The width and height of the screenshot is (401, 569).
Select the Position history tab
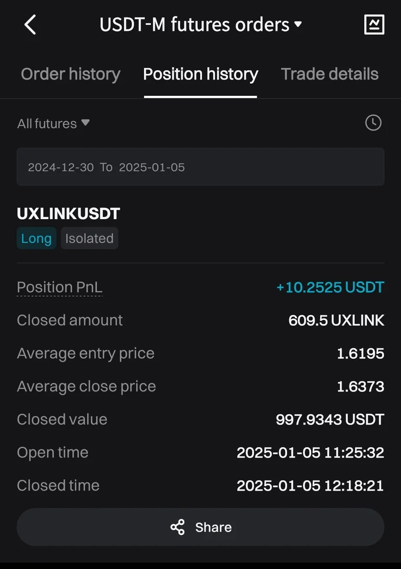(x=200, y=74)
